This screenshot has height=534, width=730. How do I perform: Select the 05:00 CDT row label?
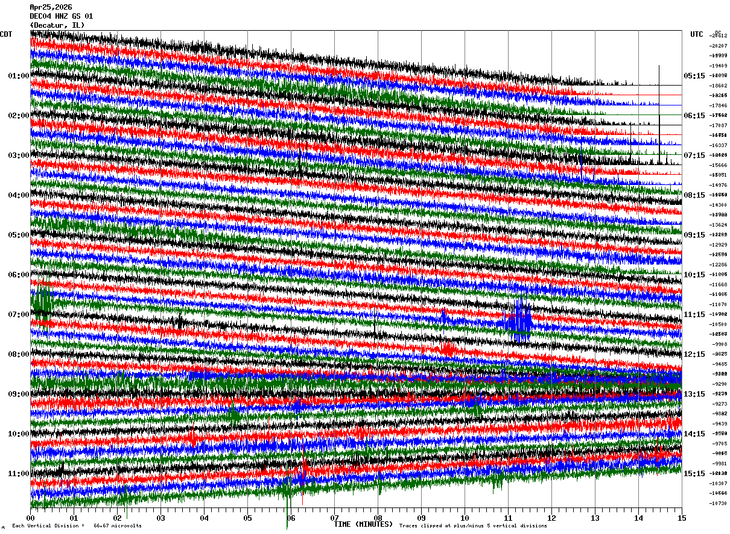pyautogui.click(x=19, y=235)
